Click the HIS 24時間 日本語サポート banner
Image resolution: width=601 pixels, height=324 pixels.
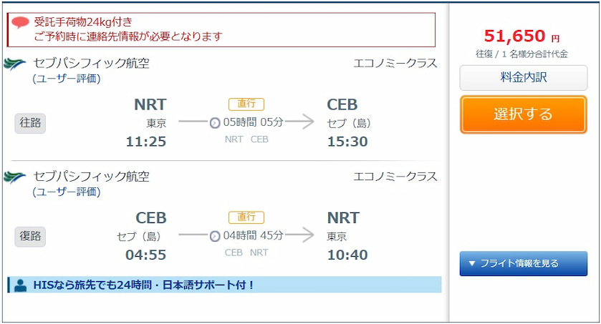143,285
